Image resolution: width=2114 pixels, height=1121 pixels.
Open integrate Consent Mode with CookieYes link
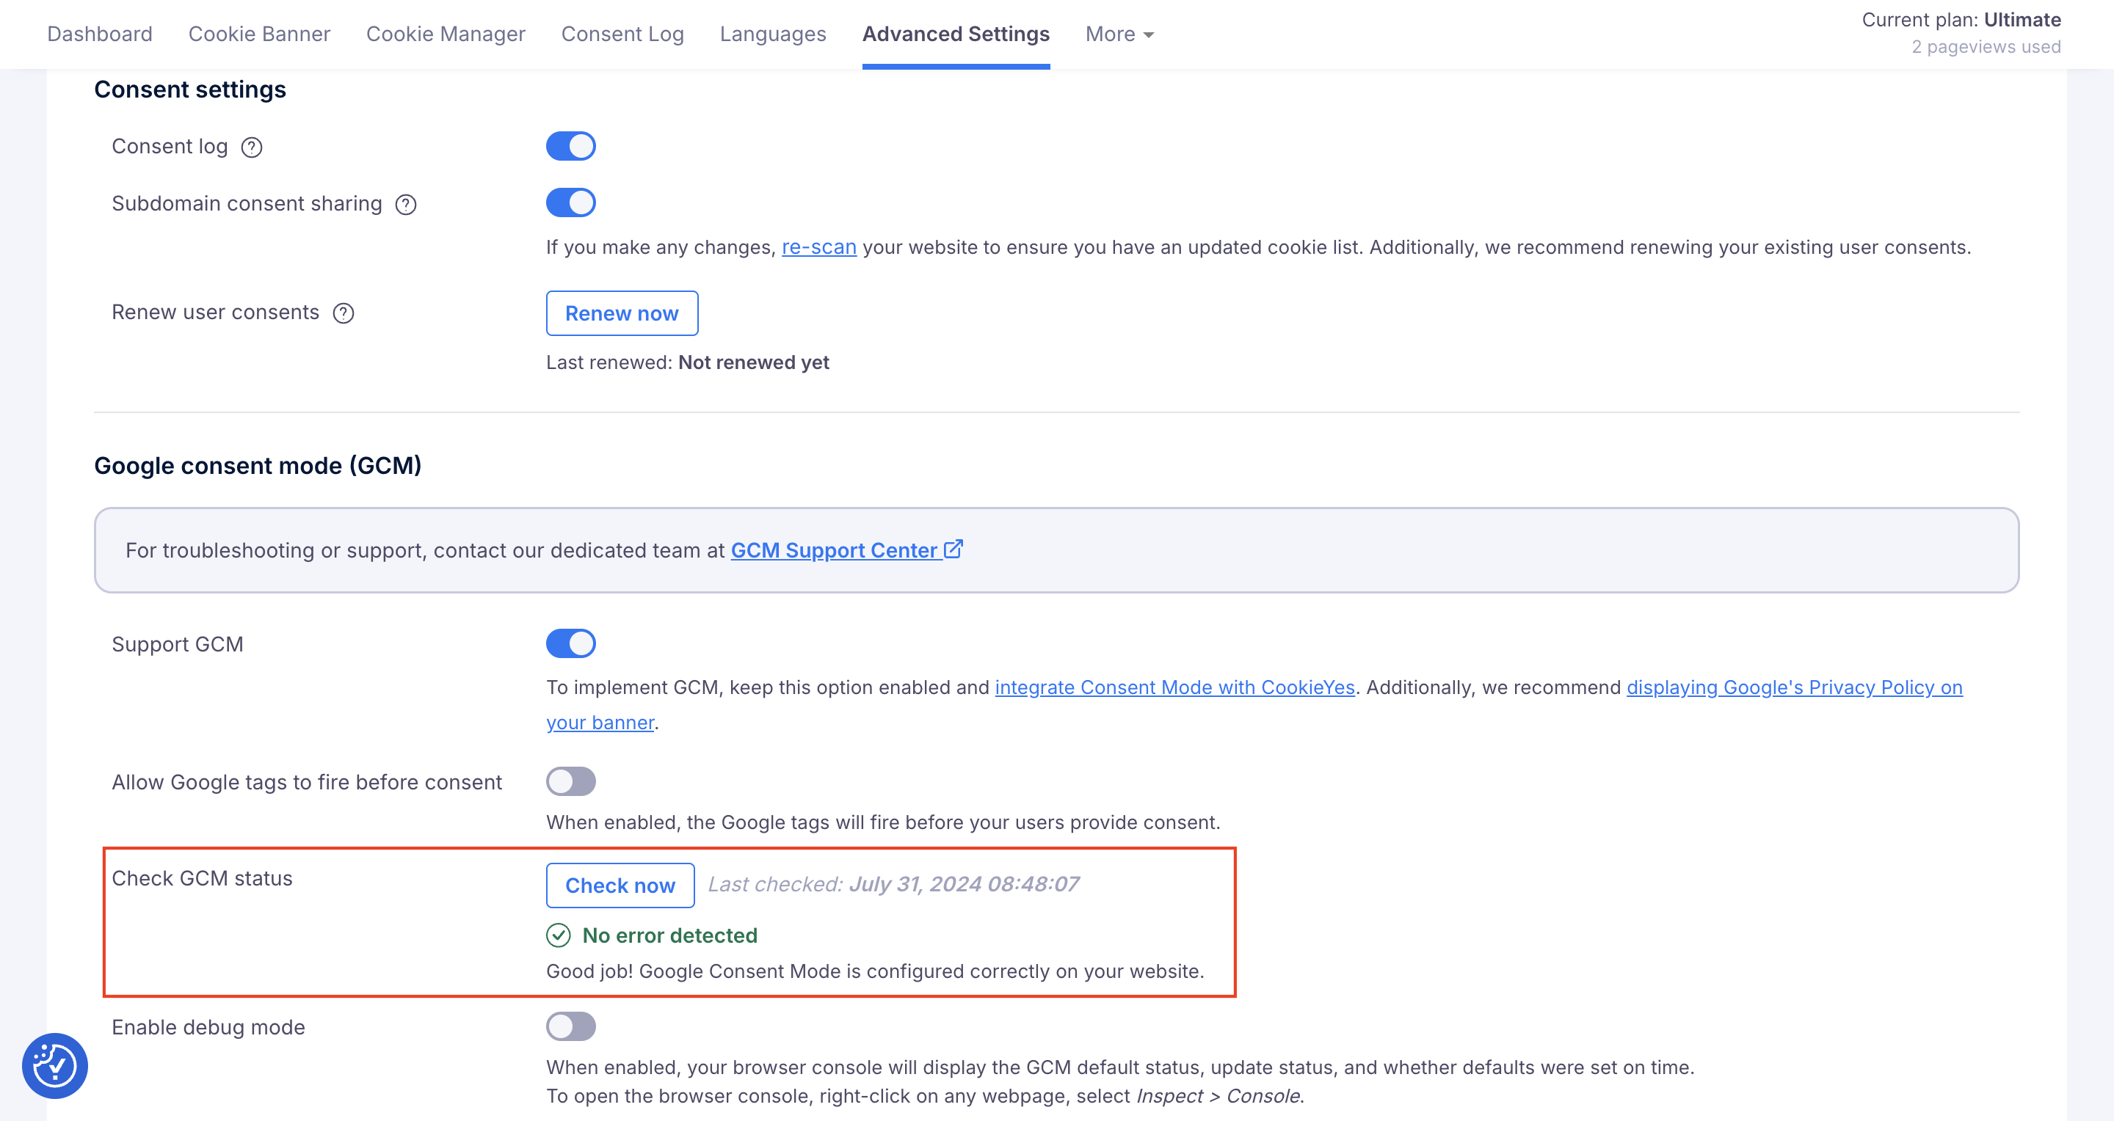(1174, 688)
